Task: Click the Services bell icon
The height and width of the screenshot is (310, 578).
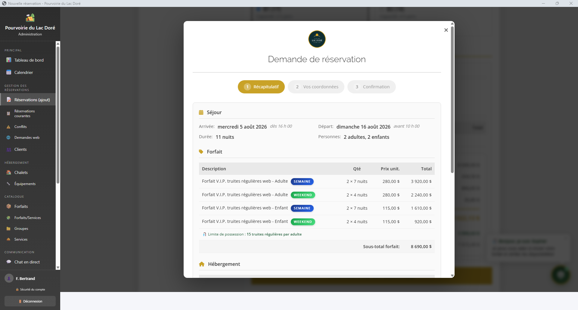Action: point(8,239)
